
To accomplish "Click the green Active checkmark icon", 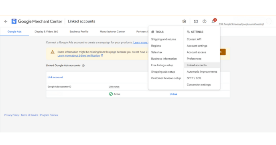I will click(111, 94).
